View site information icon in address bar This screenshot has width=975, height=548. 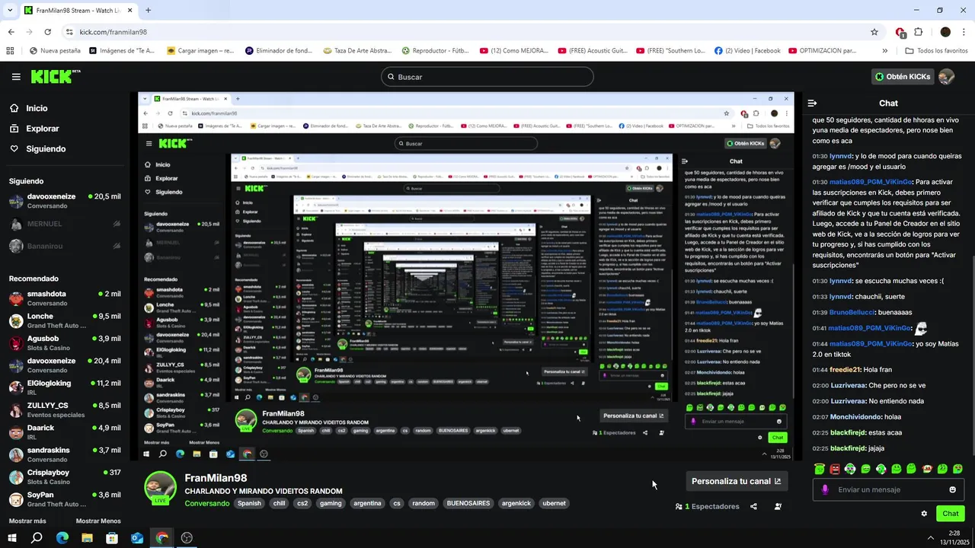69,32
